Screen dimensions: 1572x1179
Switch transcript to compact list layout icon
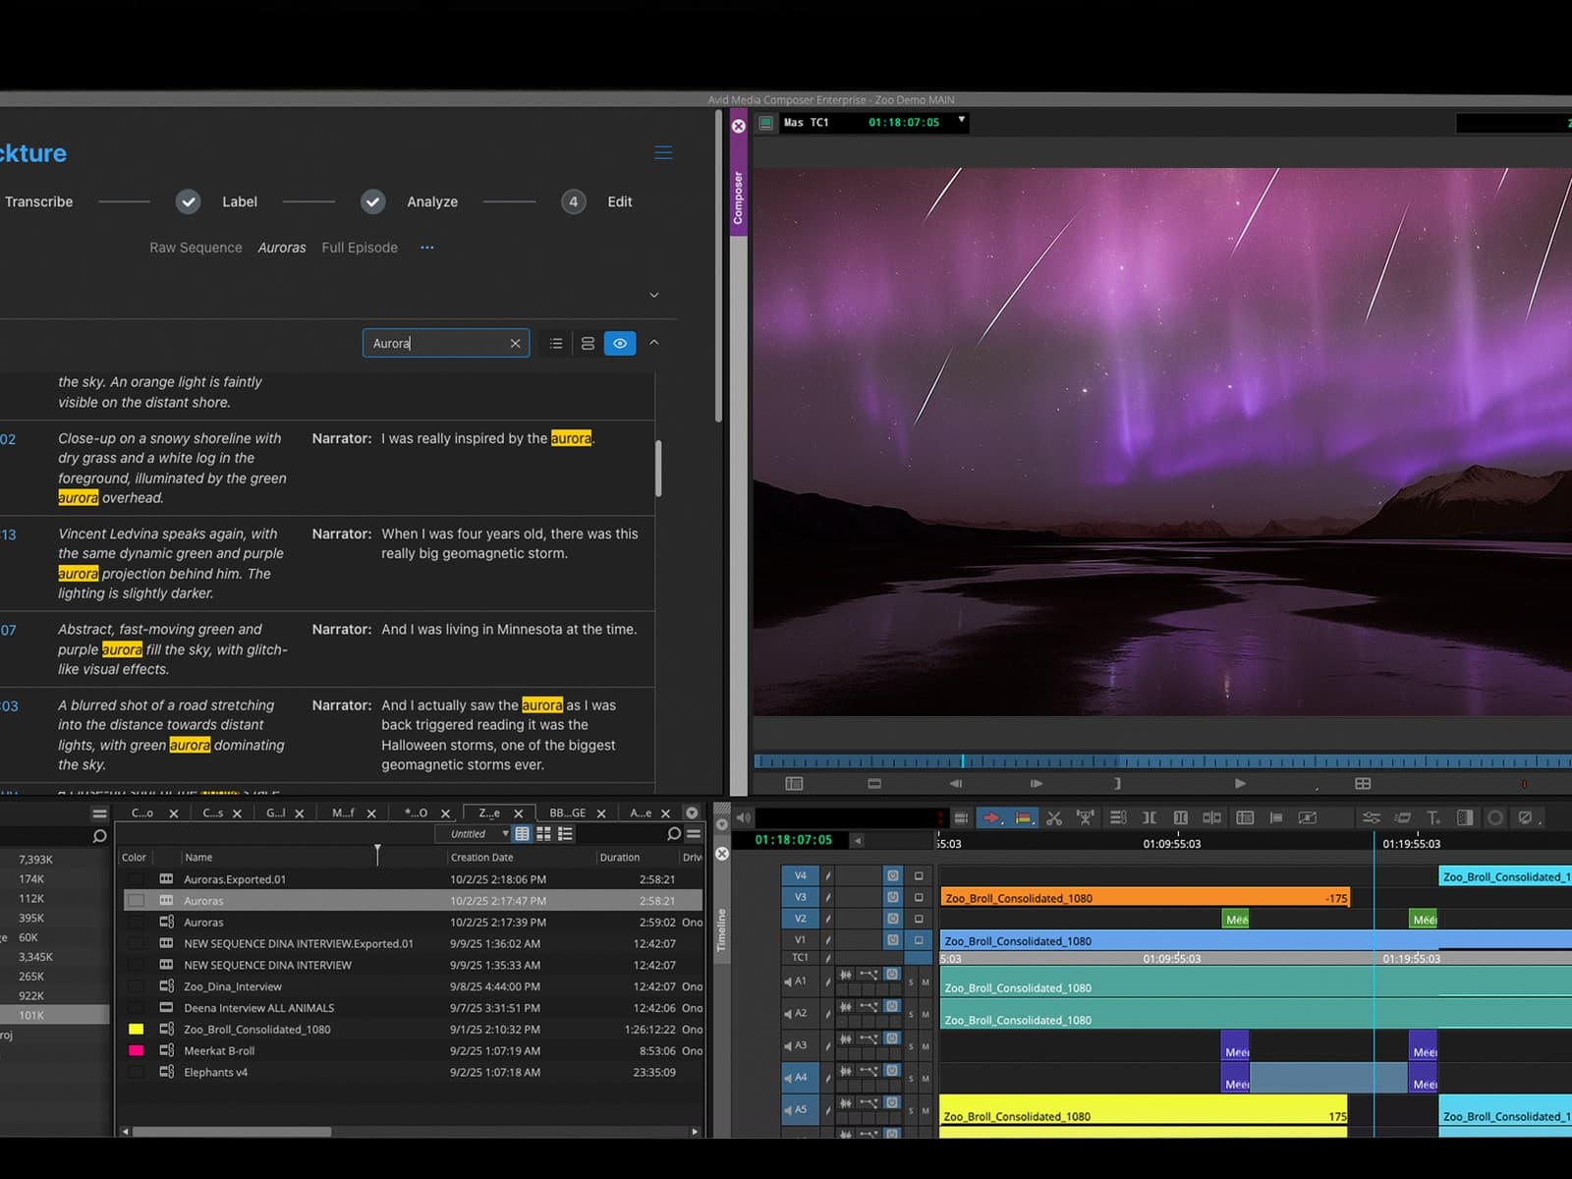point(556,343)
